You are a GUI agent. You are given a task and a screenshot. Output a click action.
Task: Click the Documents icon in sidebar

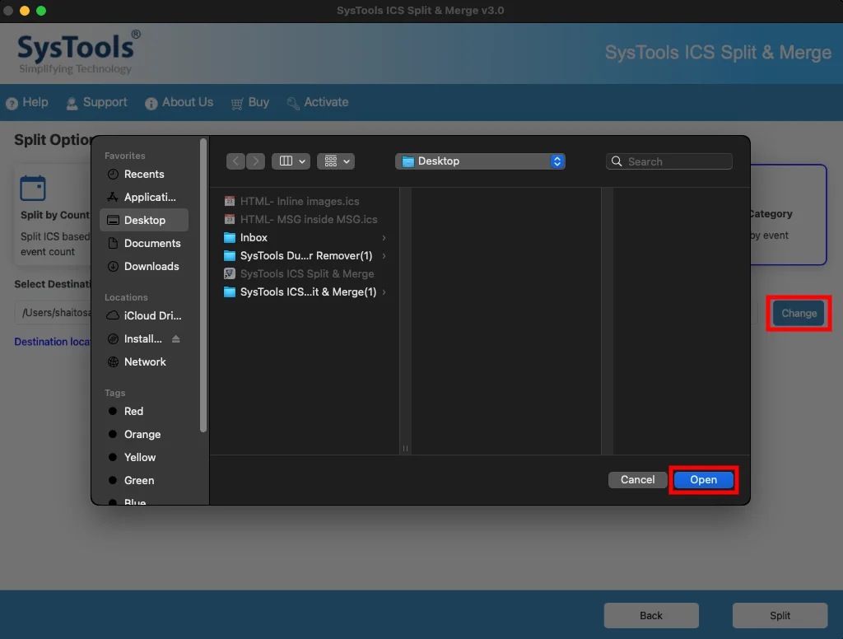click(x=113, y=243)
